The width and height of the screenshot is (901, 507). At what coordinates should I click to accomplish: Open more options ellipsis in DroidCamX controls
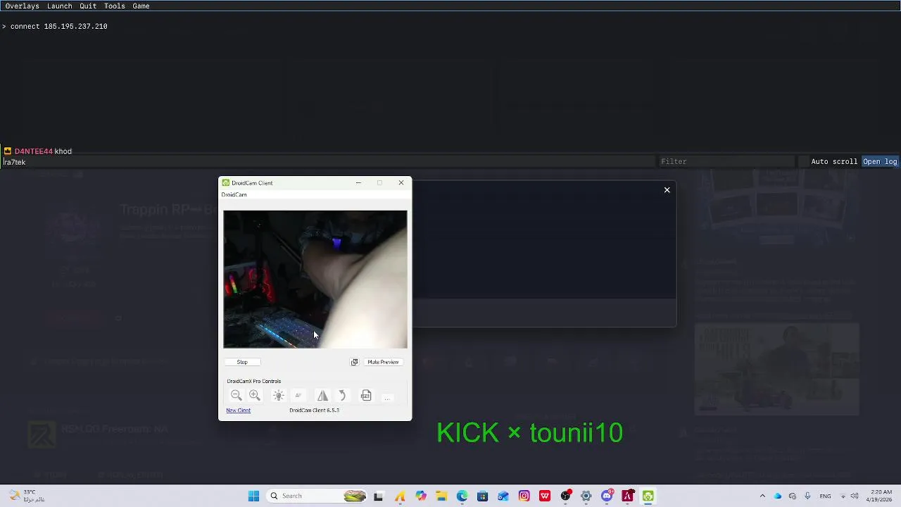coord(386,396)
